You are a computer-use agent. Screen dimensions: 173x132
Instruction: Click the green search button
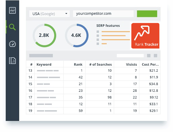[x=147, y=14]
